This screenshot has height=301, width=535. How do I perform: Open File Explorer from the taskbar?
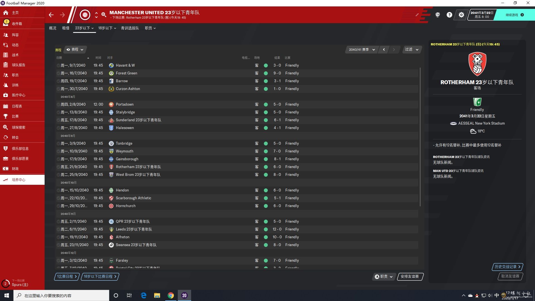(157, 295)
